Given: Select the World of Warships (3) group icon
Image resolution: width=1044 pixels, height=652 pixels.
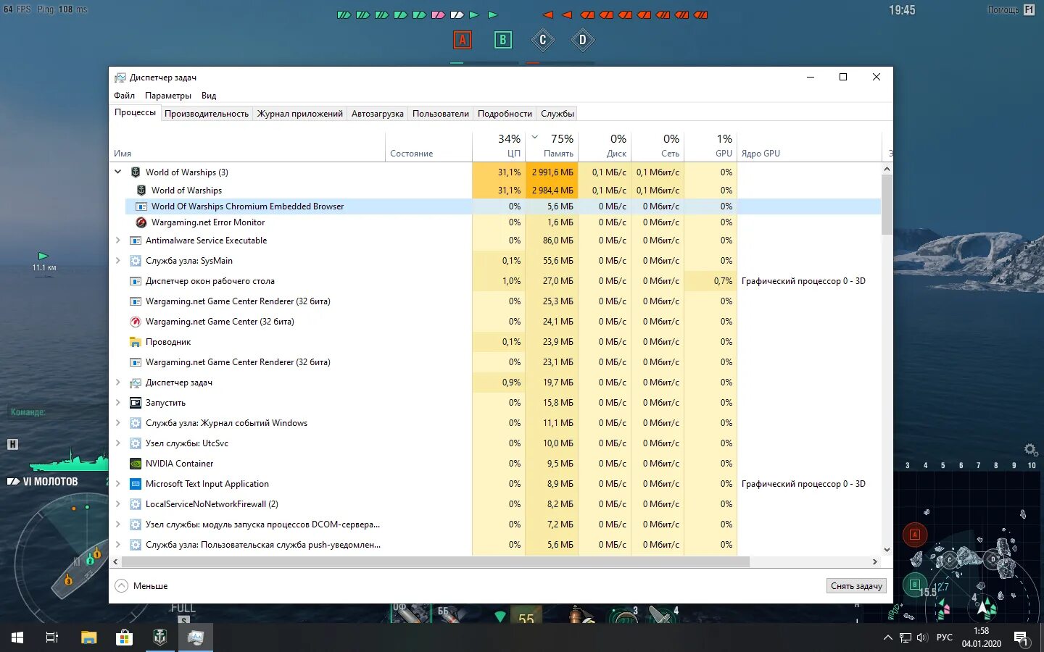Looking at the screenshot, I should (x=135, y=172).
